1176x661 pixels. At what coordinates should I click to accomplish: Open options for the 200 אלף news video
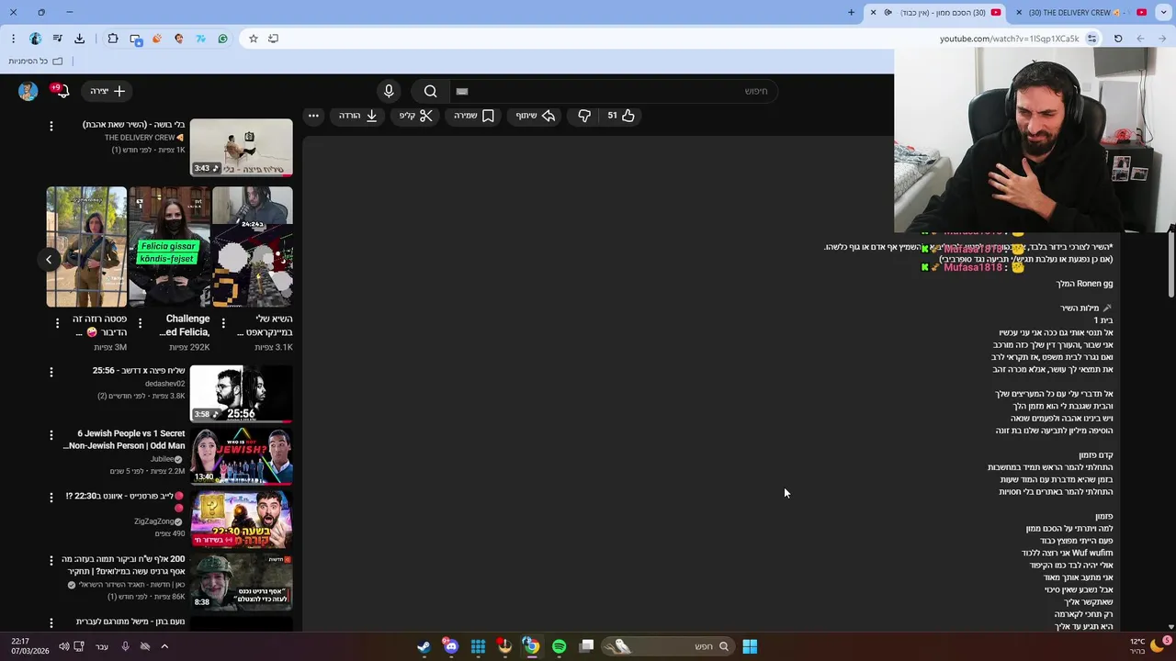51,559
